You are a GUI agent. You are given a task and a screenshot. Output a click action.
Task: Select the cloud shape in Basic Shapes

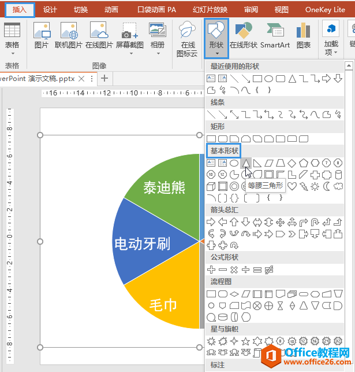[x=338, y=186]
